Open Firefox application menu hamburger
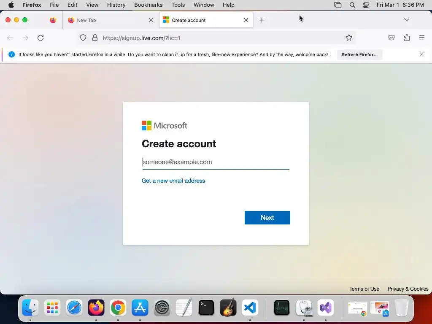 click(x=422, y=38)
